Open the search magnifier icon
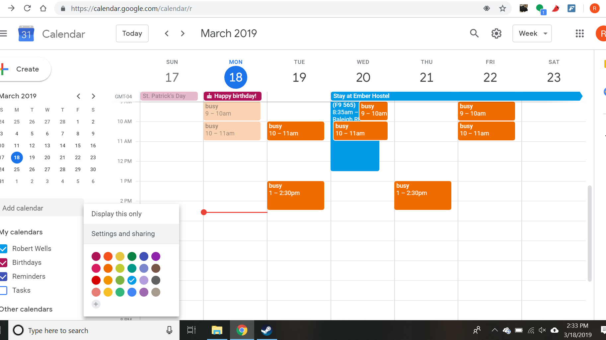Viewport: 606px width, 340px height. [474, 33]
